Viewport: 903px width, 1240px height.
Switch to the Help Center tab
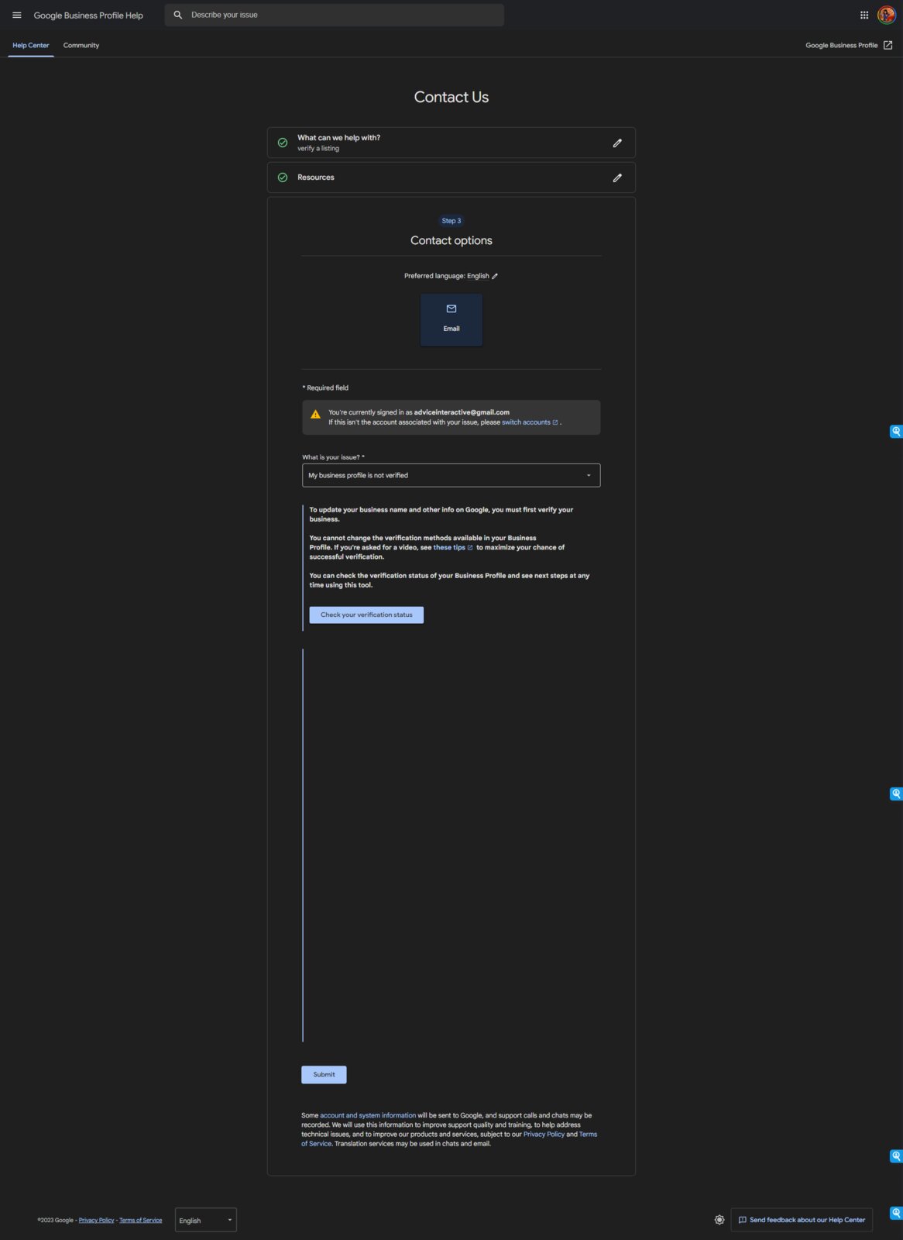tap(31, 45)
